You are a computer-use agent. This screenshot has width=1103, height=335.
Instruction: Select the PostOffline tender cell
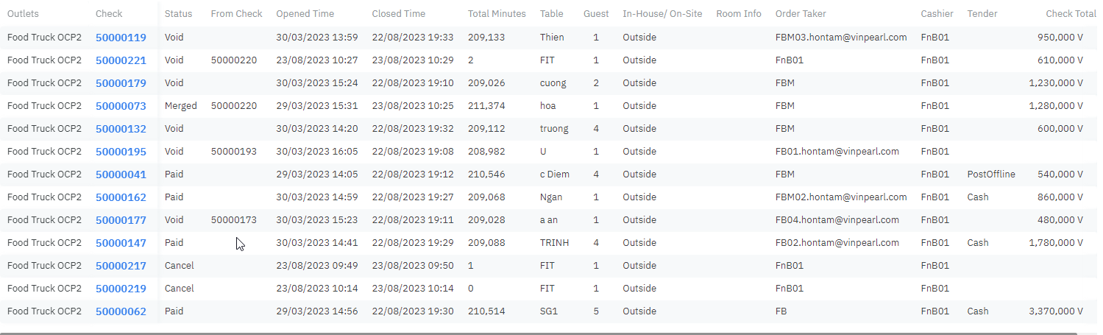coord(991,174)
